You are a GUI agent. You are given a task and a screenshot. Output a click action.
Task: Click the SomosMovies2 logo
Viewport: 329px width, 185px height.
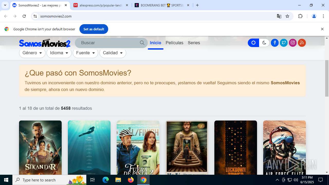pos(45,43)
